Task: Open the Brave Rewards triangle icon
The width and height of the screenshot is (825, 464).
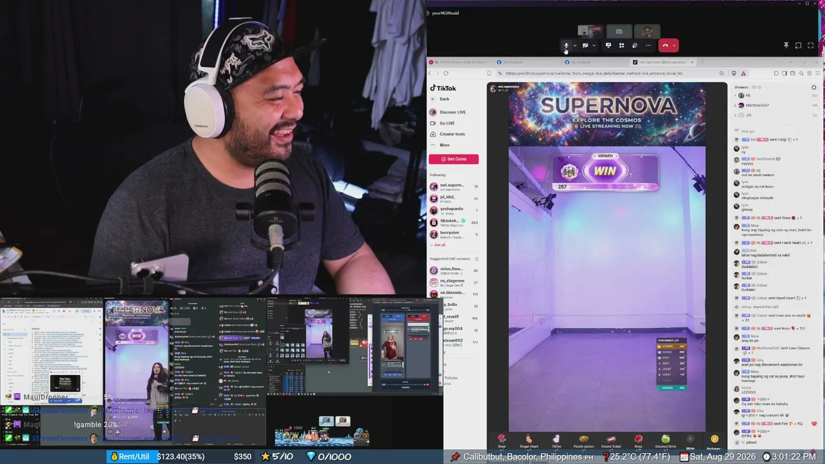Action: pyautogui.click(x=743, y=73)
